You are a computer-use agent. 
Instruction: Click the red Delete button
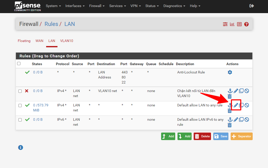click(202, 136)
